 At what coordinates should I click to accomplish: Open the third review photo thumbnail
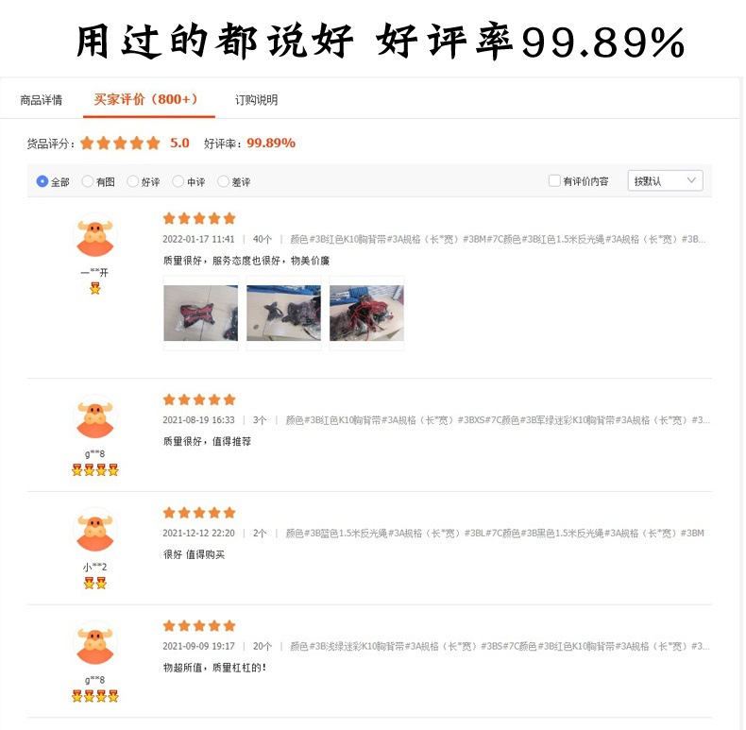point(366,314)
